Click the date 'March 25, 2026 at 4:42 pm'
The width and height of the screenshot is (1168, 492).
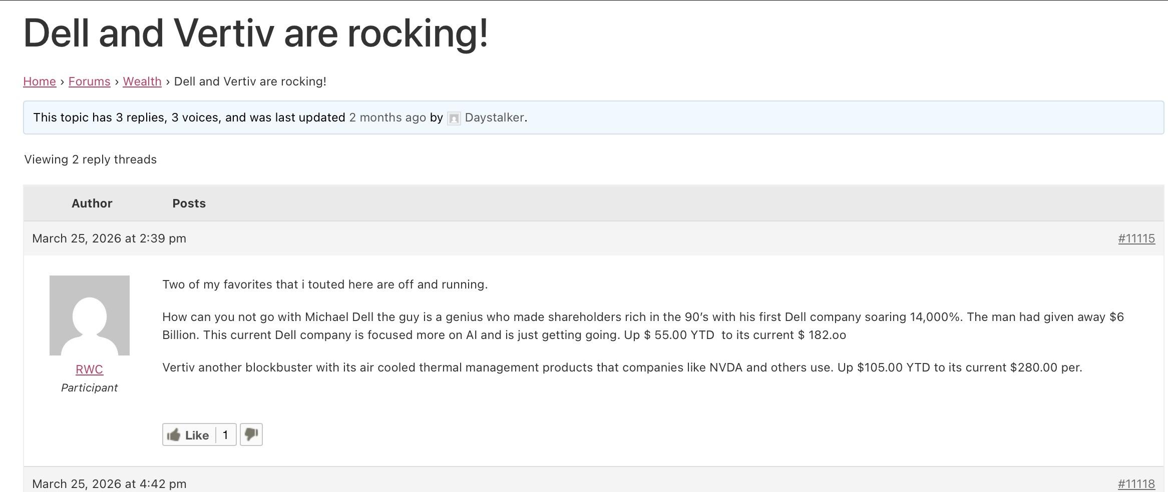[x=109, y=484]
